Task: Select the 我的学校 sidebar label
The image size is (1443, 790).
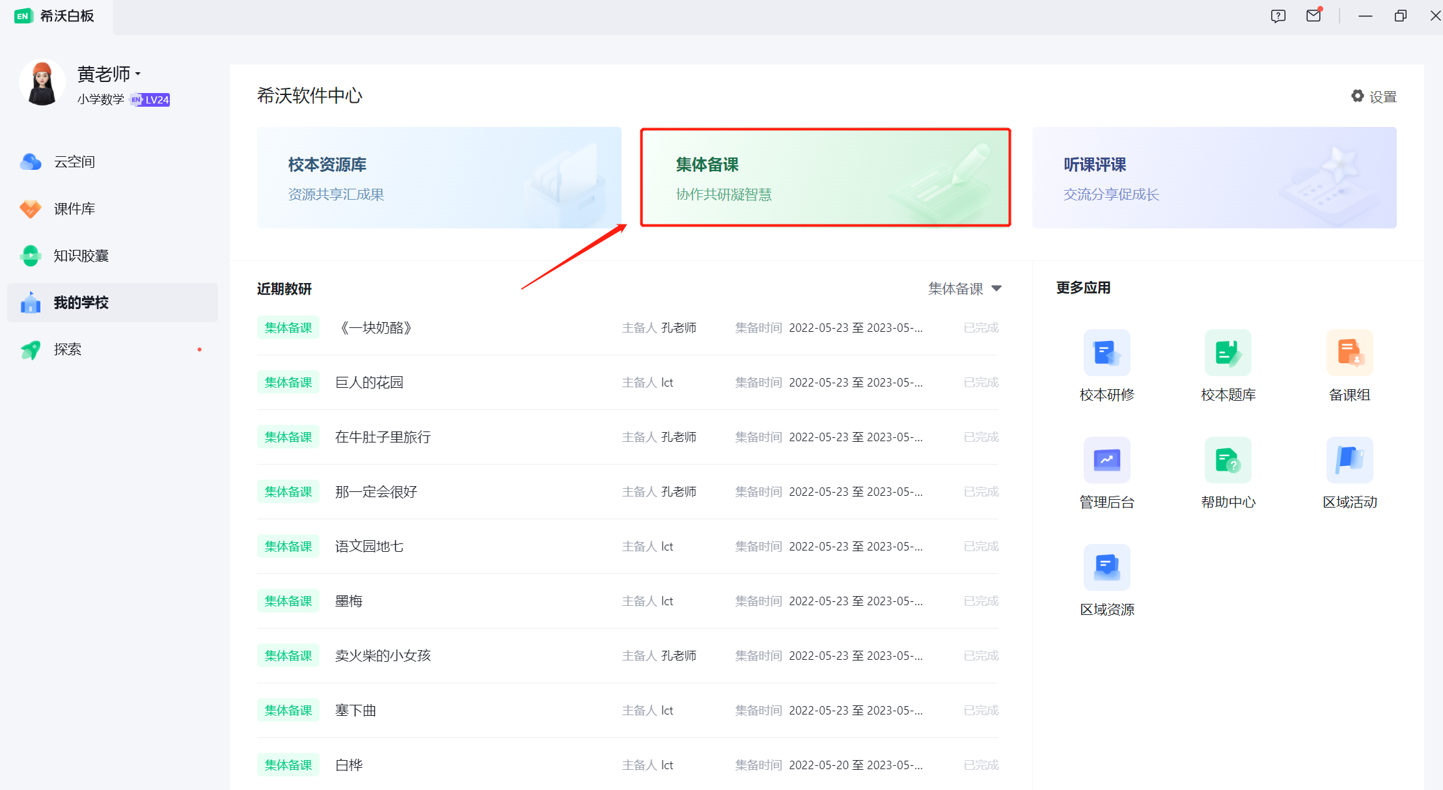Action: click(81, 303)
